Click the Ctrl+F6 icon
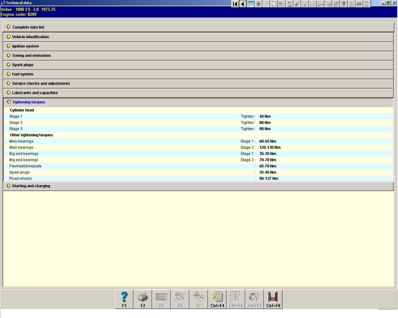The height and width of the screenshot is (318, 398). 235,299
